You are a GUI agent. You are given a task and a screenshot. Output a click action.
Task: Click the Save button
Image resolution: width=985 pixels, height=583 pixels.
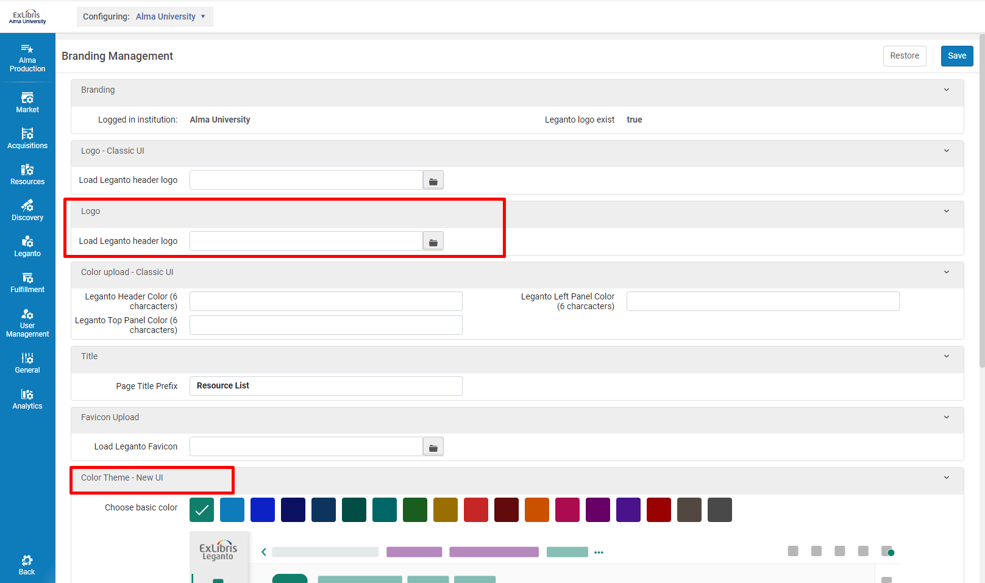(x=957, y=56)
